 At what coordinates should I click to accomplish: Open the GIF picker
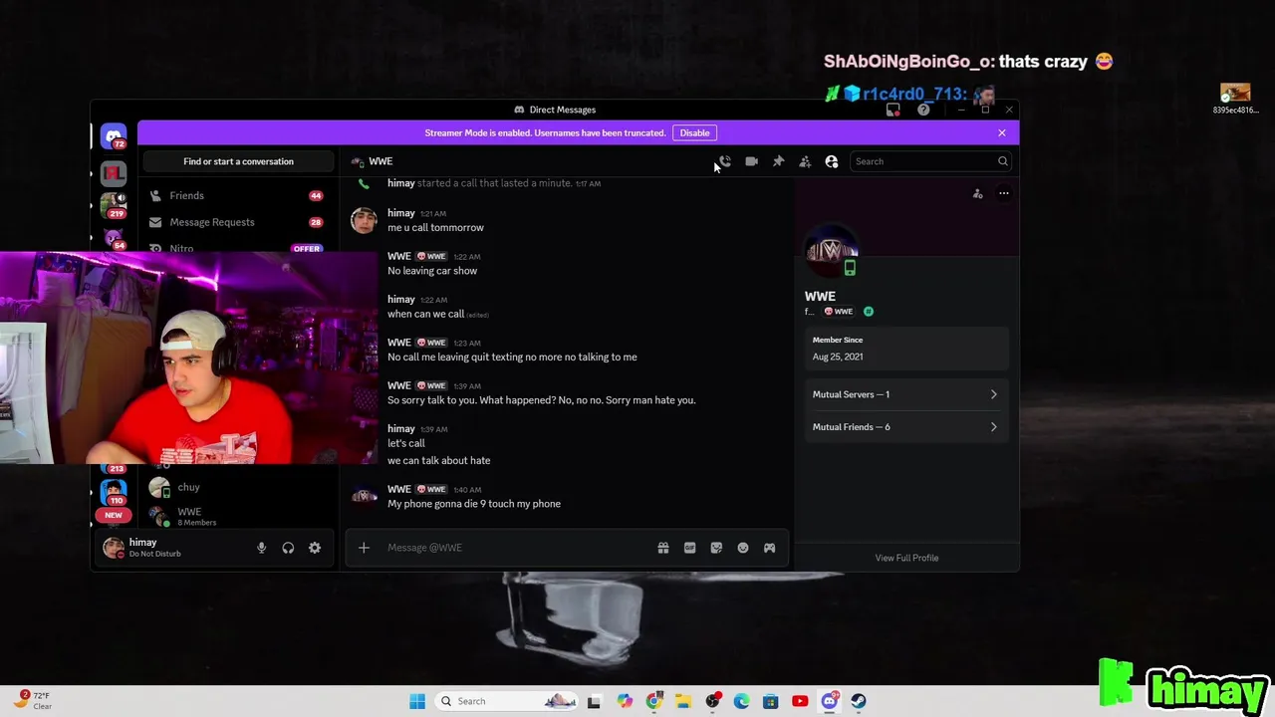click(x=689, y=548)
